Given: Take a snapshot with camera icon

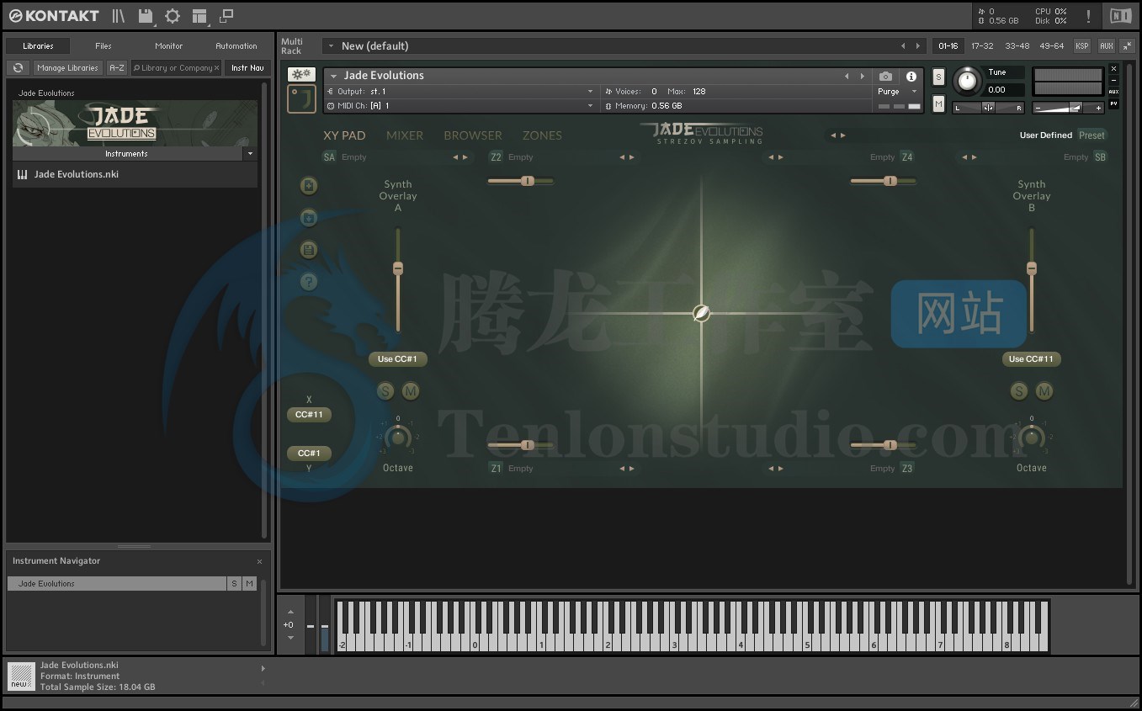Looking at the screenshot, I should point(885,77).
